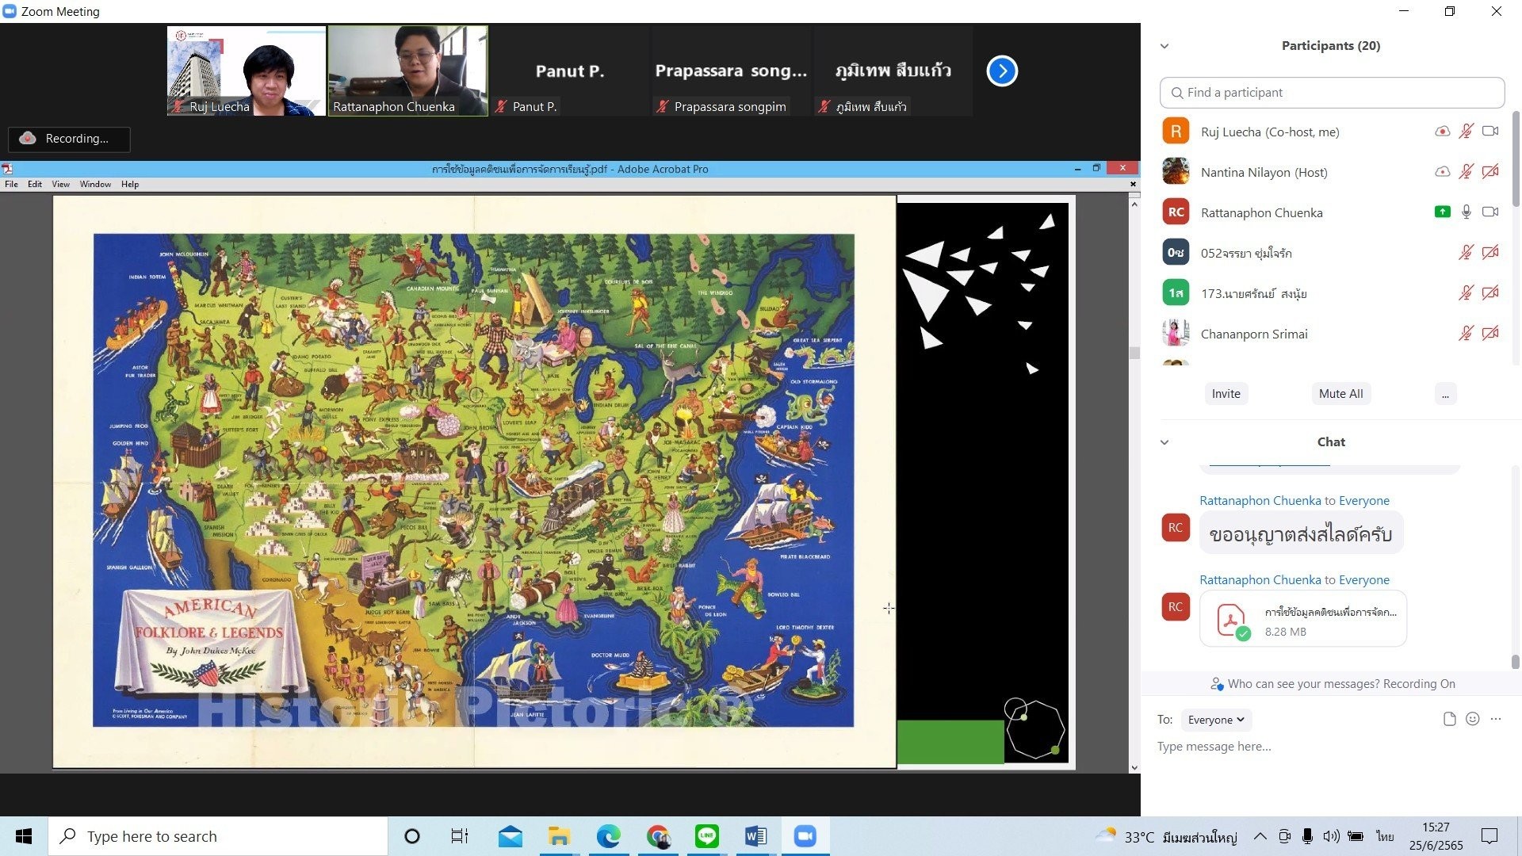Screen dimensions: 1522x856
Task: Click the chat file attachment icon
Action: pyautogui.click(x=1449, y=719)
